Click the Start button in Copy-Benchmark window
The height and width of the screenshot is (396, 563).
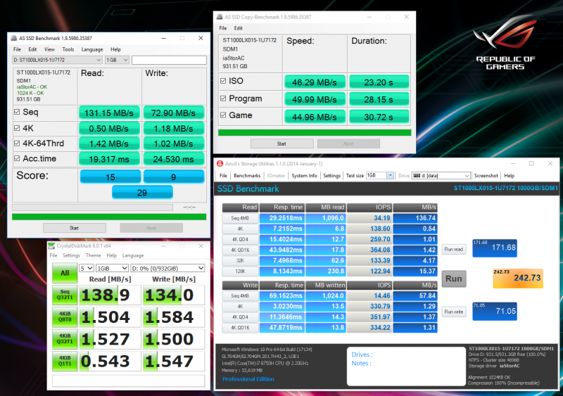282,143
